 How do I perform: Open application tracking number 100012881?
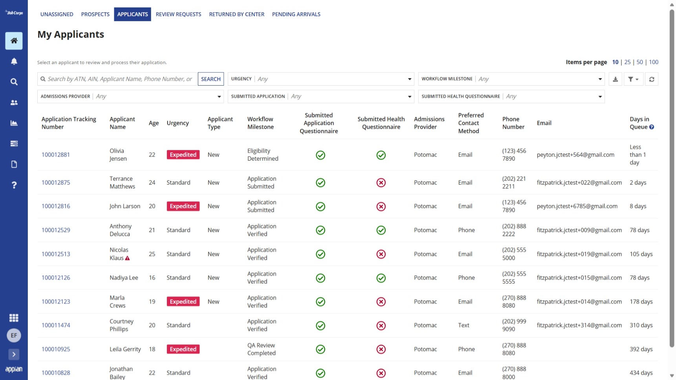pyautogui.click(x=56, y=155)
